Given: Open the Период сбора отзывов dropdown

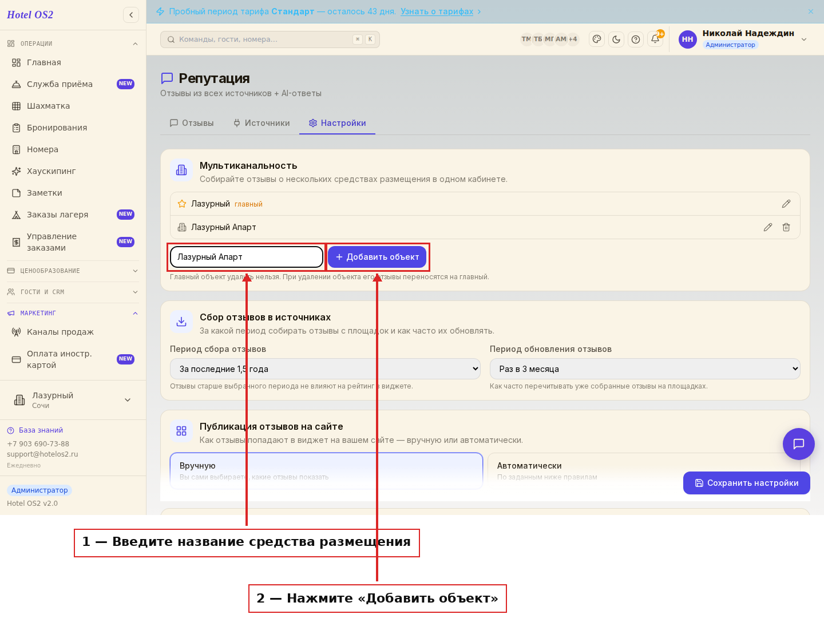Looking at the screenshot, I should 325,369.
